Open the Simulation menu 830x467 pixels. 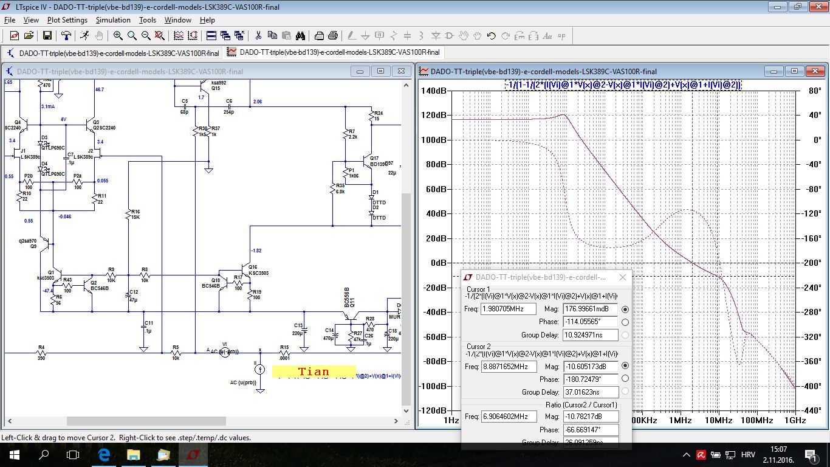[x=113, y=20]
